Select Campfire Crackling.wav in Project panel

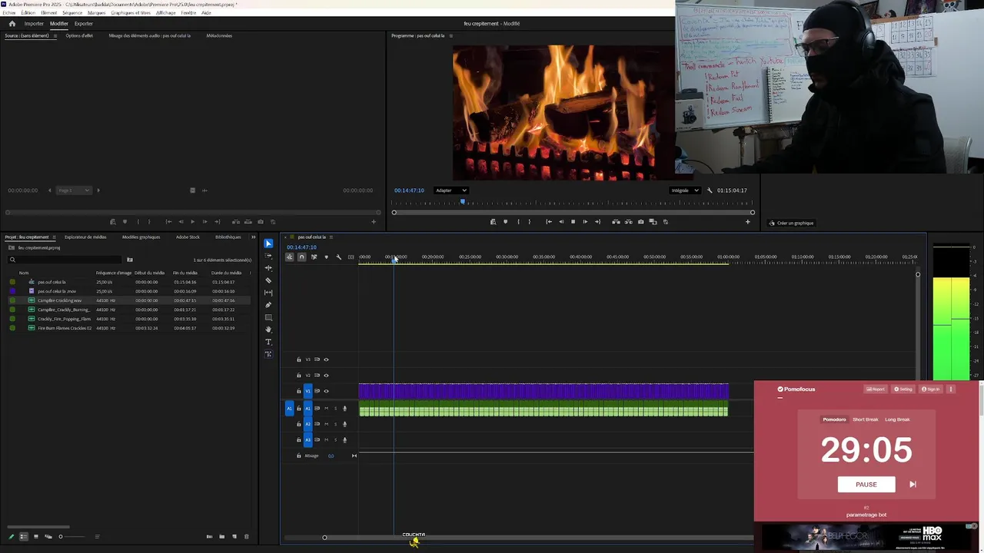click(x=59, y=300)
